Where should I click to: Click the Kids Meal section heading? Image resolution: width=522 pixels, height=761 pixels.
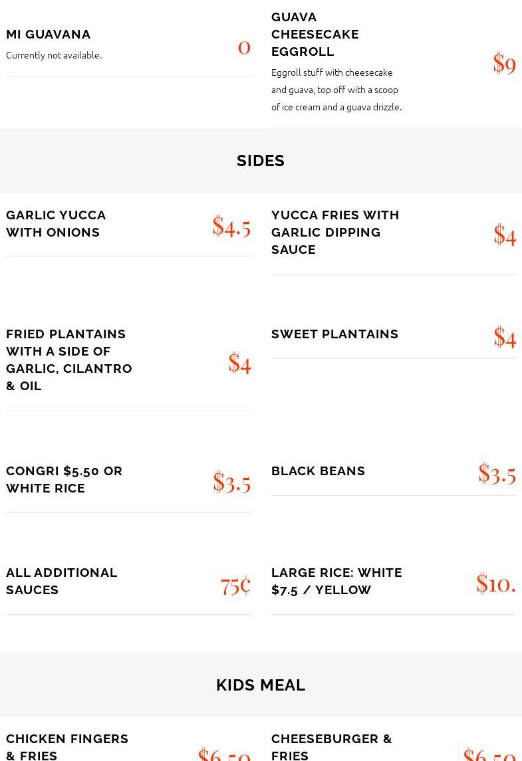click(x=261, y=685)
